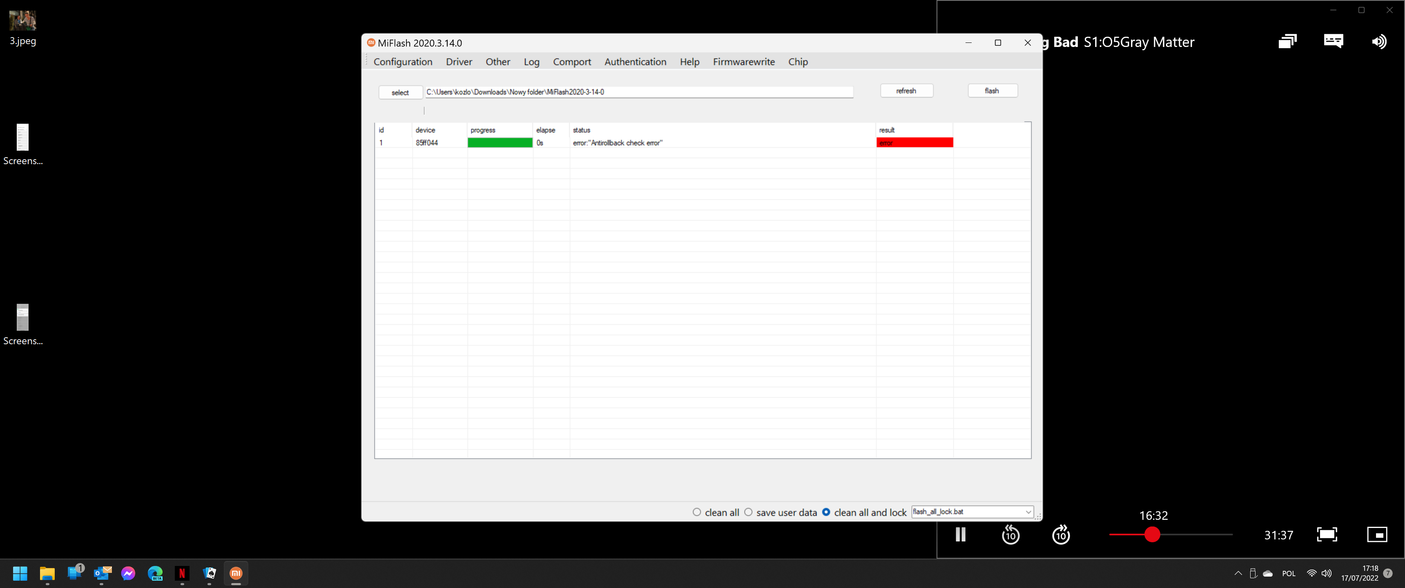
Task: Open the Configuration menu
Action: 403,62
